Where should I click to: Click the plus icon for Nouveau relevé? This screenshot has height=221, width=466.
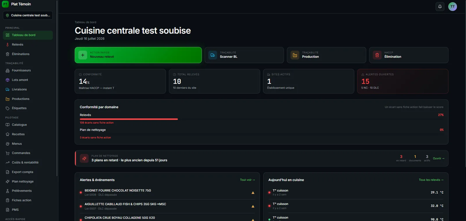83,55
